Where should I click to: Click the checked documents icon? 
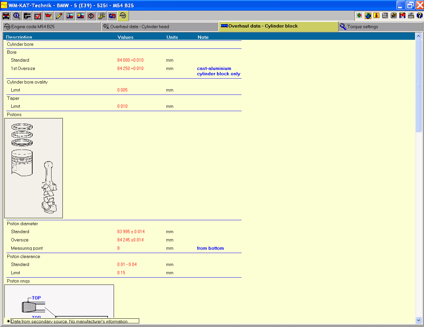tap(394, 16)
